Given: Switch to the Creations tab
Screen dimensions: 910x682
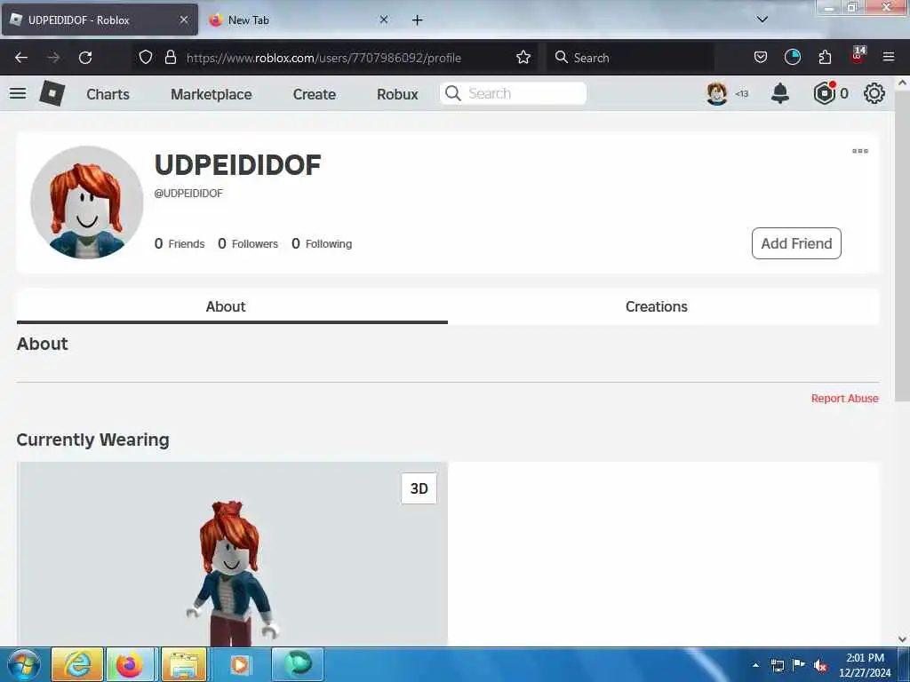Looking at the screenshot, I should click(x=657, y=306).
